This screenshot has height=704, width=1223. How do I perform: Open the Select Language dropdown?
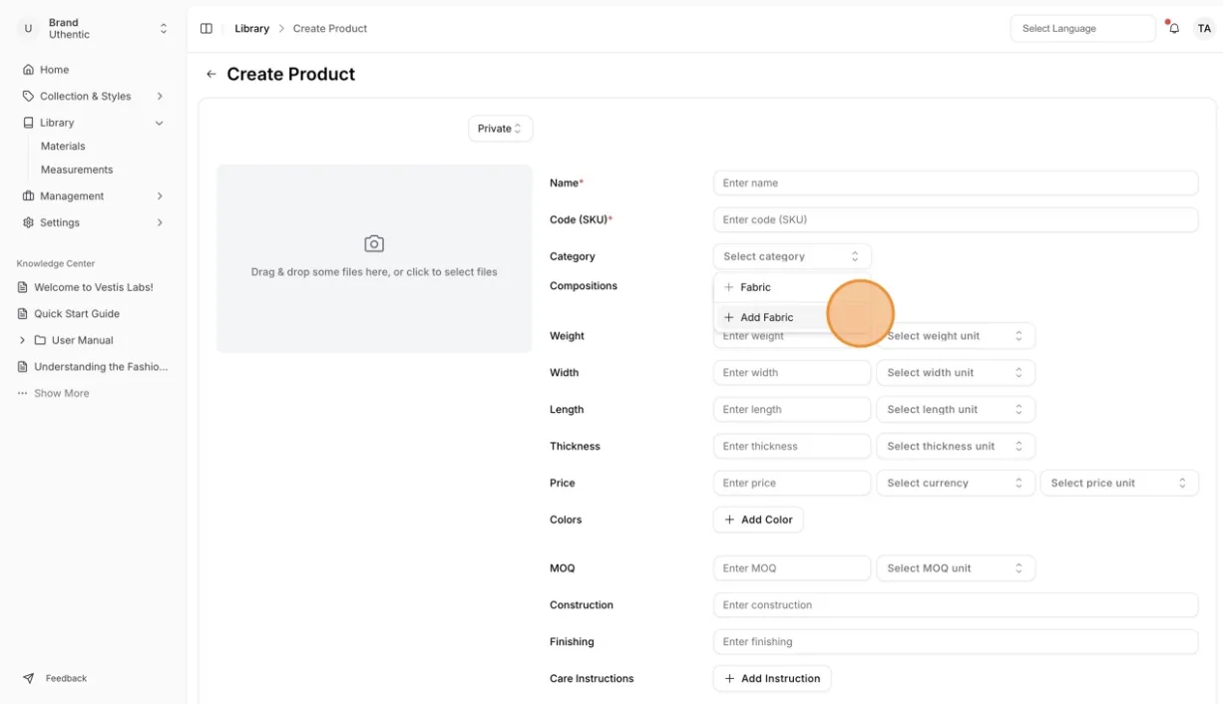(1082, 29)
